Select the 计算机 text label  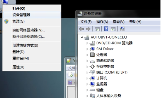click(x=102, y=78)
